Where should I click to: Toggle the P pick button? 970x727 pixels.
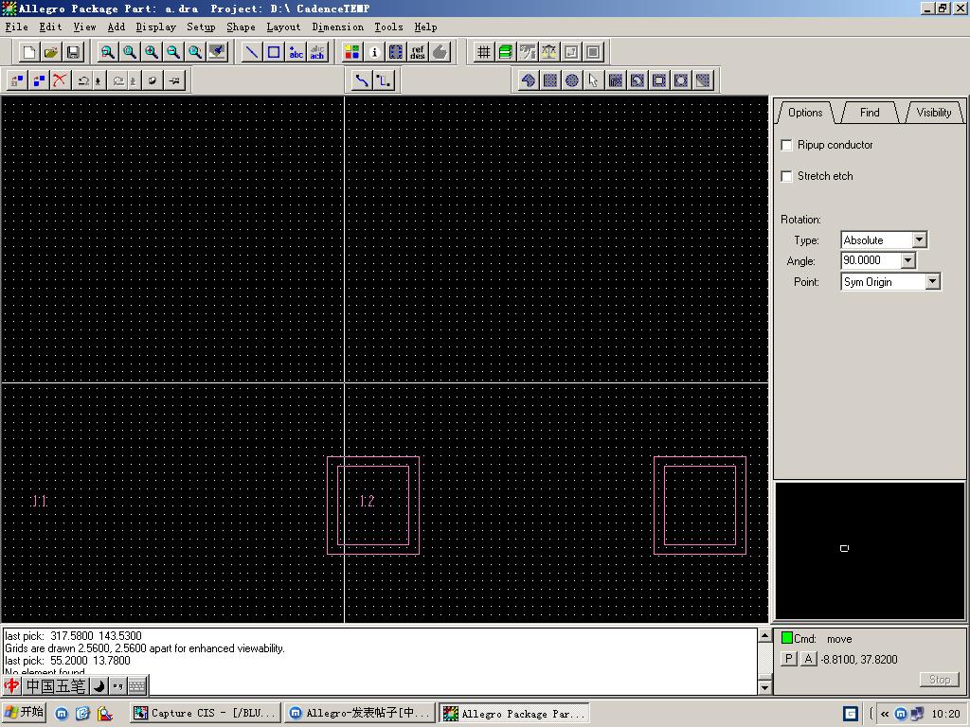[789, 659]
